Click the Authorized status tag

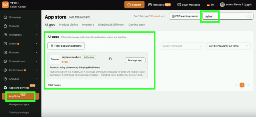point(89,57)
